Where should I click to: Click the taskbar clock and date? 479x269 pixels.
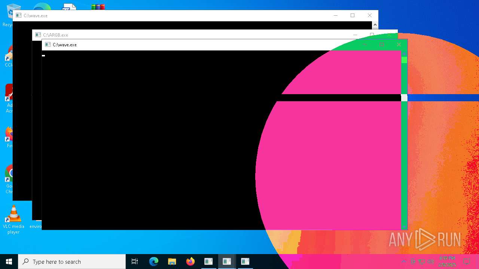[447, 262]
